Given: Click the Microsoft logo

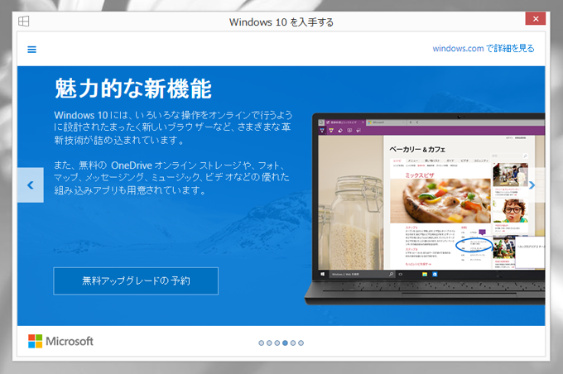Looking at the screenshot, I should pos(60,341).
